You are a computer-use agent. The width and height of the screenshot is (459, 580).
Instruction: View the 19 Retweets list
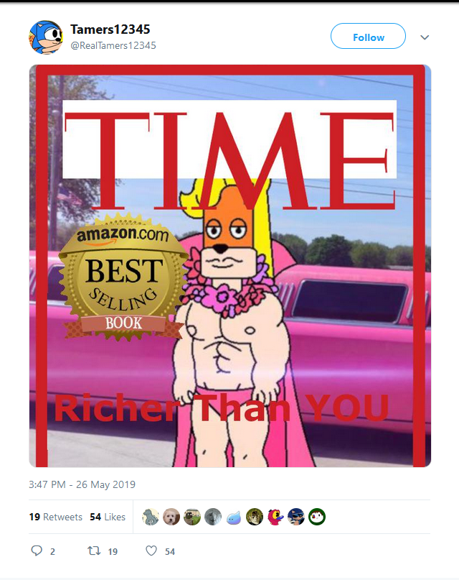click(56, 517)
